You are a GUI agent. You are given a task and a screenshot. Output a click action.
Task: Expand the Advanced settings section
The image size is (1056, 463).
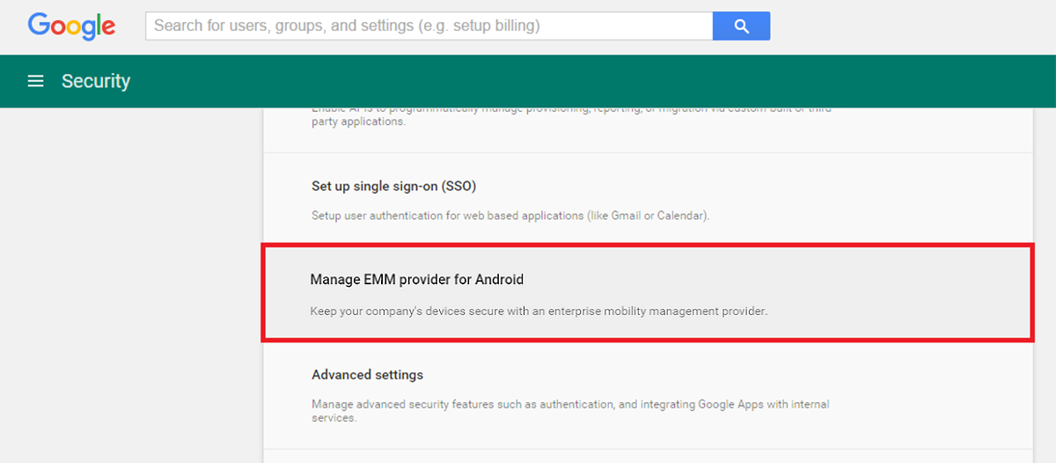[367, 375]
